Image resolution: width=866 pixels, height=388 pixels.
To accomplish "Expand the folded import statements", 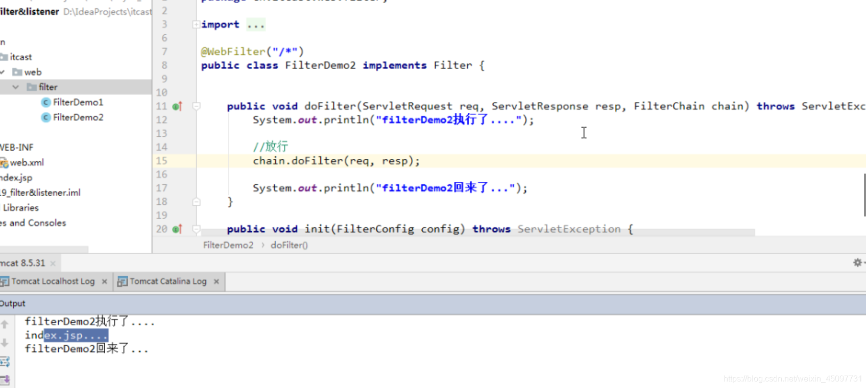I will click(196, 25).
